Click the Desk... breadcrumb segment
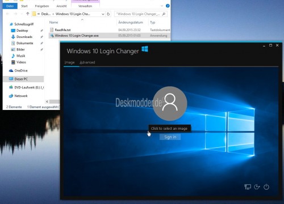Screen dimensions: 284x204 [46, 14]
